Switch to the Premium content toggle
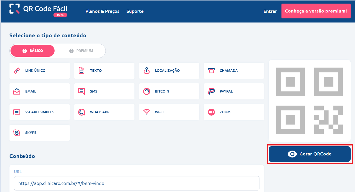Viewport: 356px width, 192px height. click(x=81, y=51)
